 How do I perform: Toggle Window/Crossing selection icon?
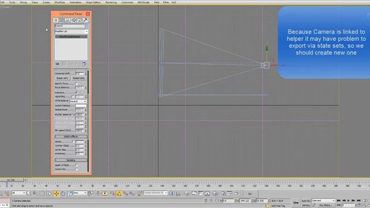point(49,194)
